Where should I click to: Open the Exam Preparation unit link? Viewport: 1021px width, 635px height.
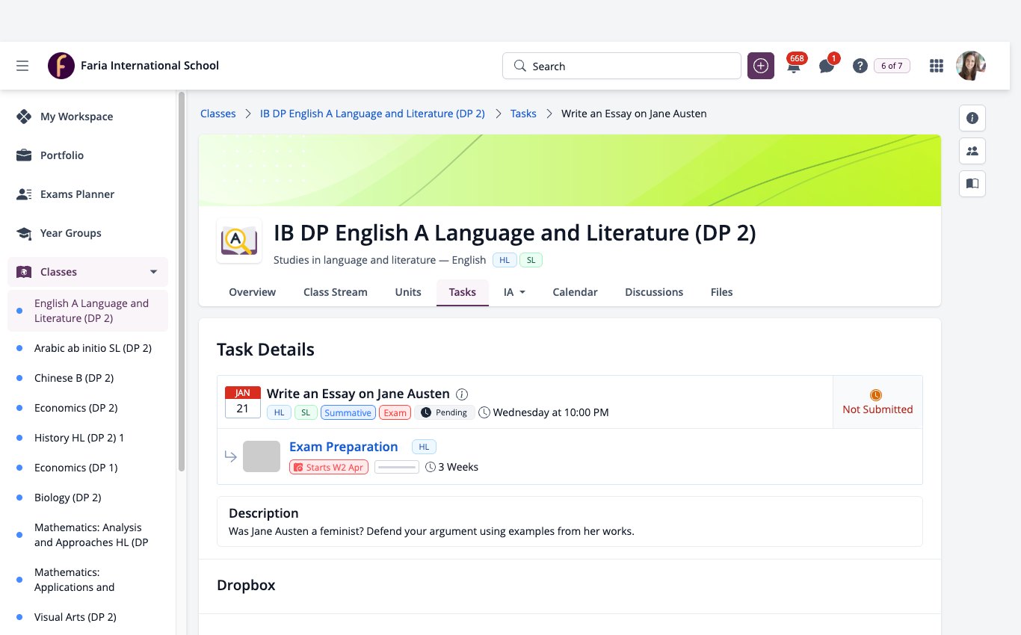(344, 447)
